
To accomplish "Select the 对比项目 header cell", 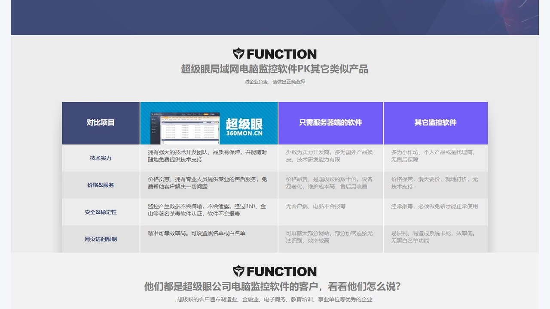I will (x=101, y=123).
